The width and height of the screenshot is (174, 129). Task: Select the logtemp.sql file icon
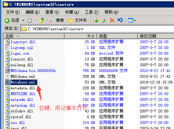click(x=7, y=48)
